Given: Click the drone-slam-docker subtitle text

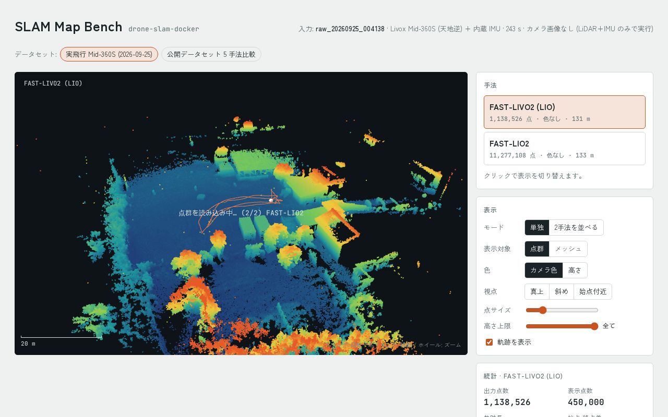Looking at the screenshot, I should 164,29.
